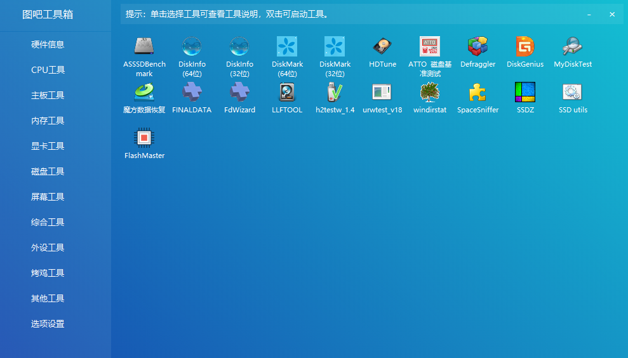Click the DiskMark (64位) icon
This screenshot has width=628, height=358.
(287, 46)
